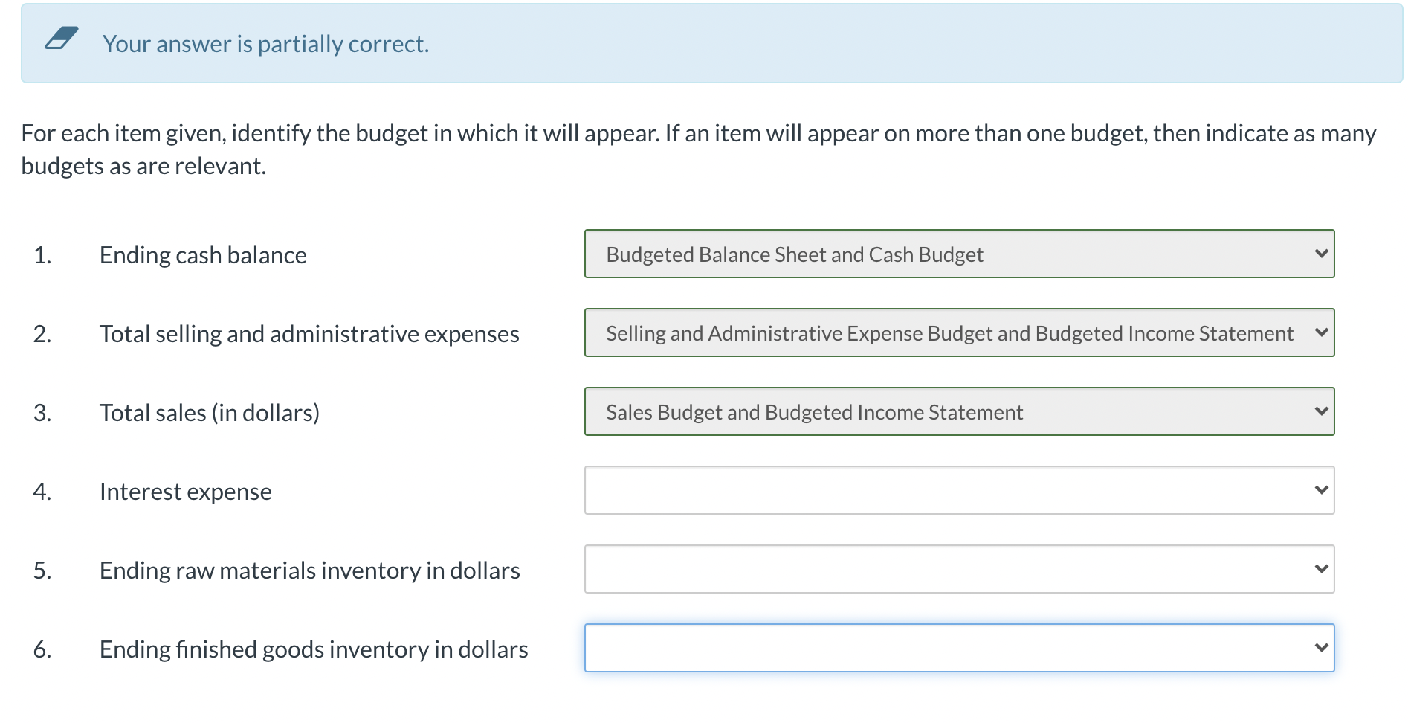Click item number 5 in the list
The image size is (1408, 723).
tap(42, 570)
